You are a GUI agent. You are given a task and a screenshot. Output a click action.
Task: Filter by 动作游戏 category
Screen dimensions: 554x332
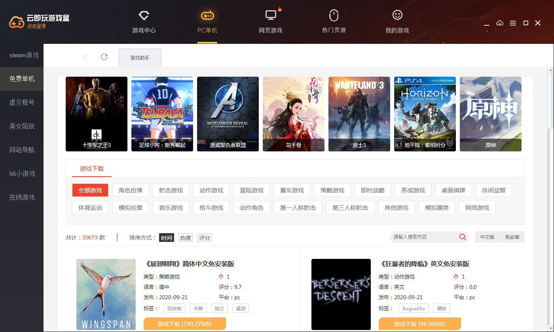(x=211, y=190)
